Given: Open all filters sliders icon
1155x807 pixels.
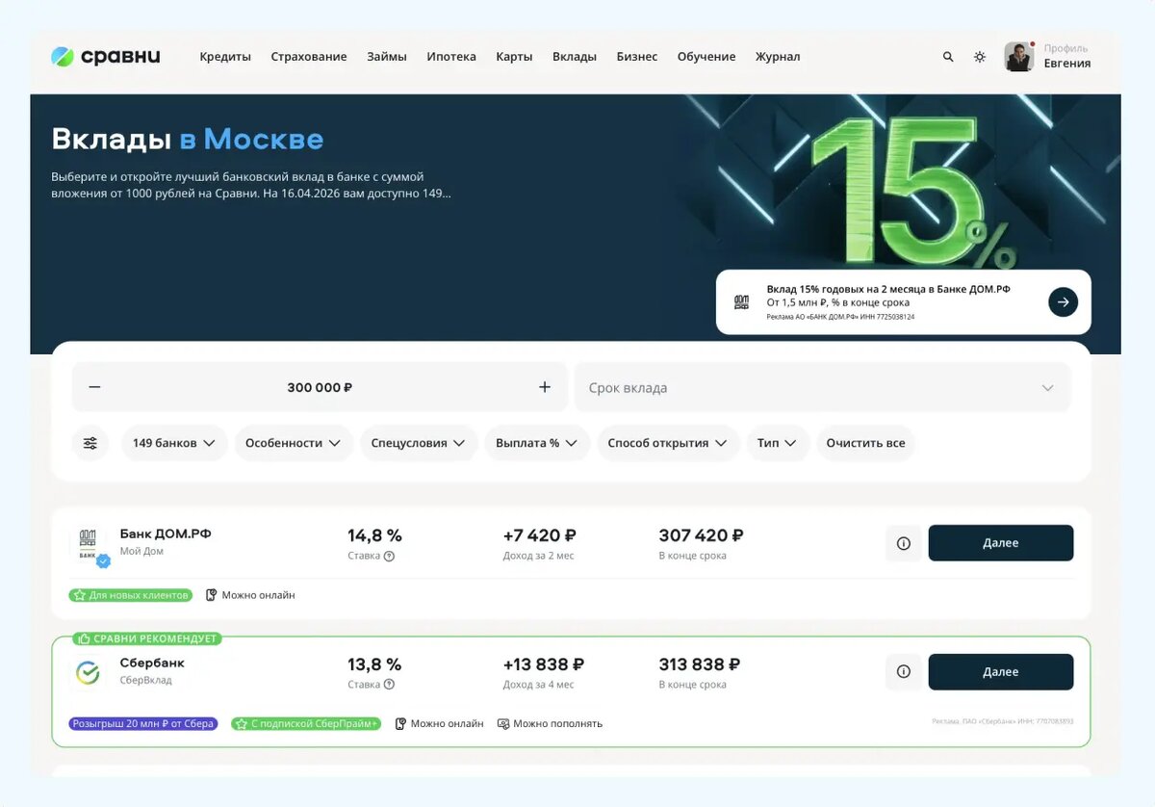Looking at the screenshot, I should [x=90, y=443].
